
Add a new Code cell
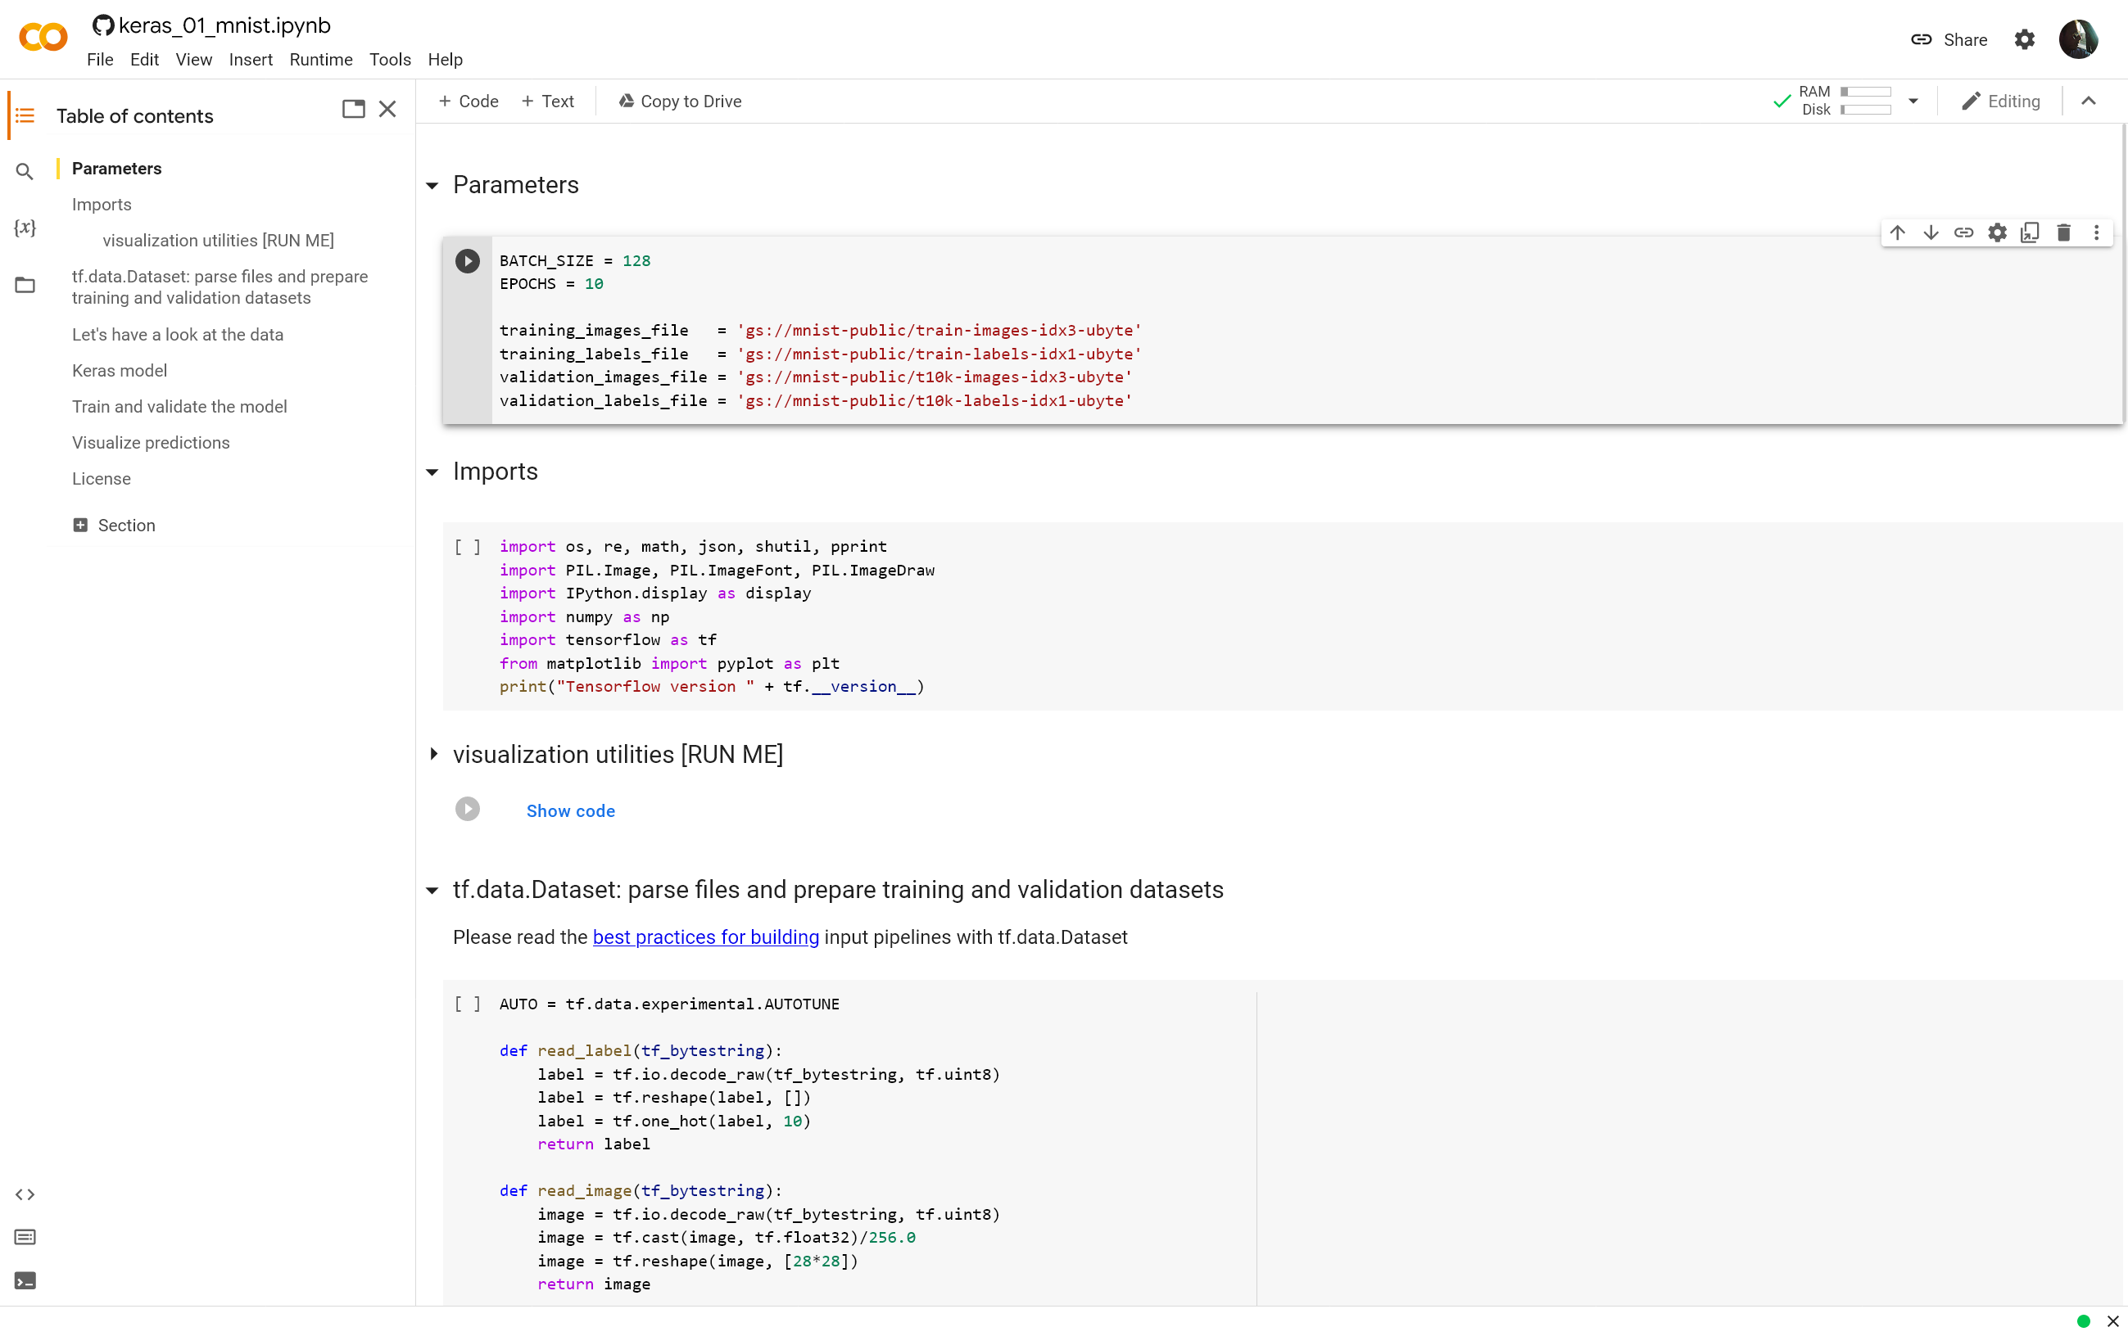coord(469,102)
